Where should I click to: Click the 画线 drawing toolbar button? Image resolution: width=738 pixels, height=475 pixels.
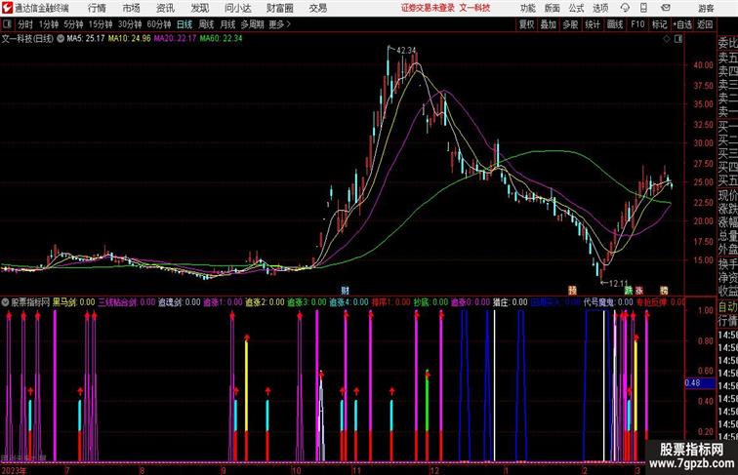(615, 24)
